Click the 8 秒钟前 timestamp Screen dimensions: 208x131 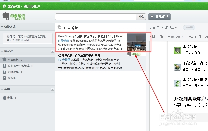pos(63,41)
